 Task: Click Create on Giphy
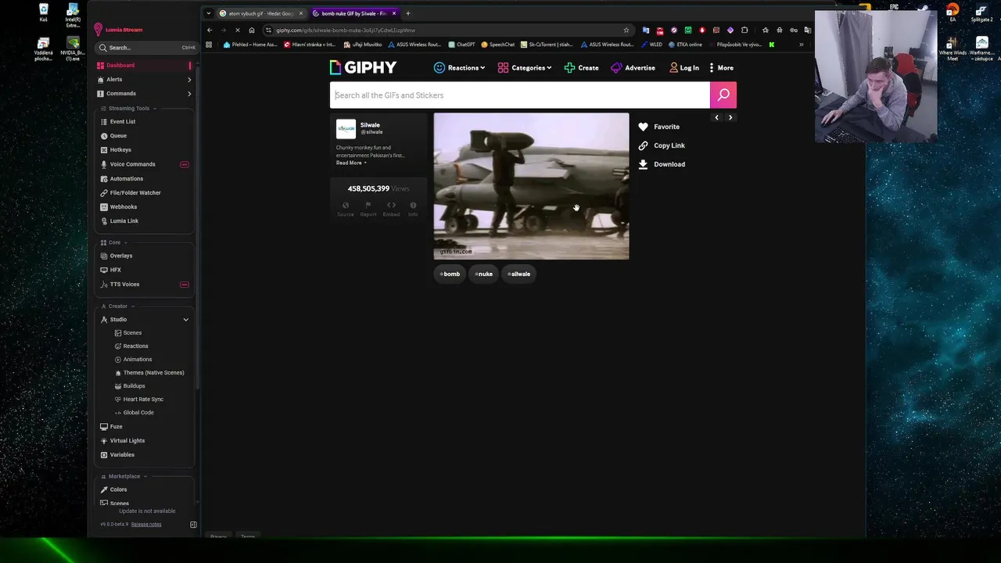(x=581, y=68)
